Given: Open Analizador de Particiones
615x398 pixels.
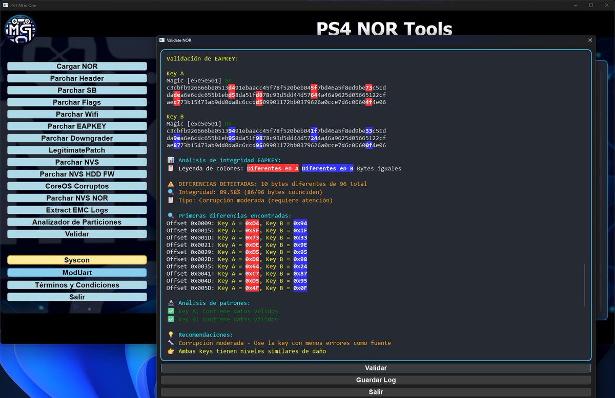Looking at the screenshot, I should [x=77, y=222].
